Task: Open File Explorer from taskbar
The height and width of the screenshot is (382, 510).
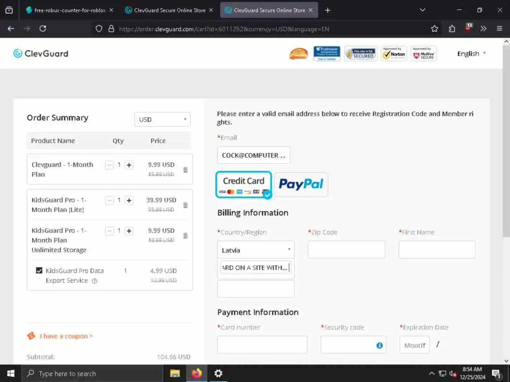Action: tap(175, 374)
